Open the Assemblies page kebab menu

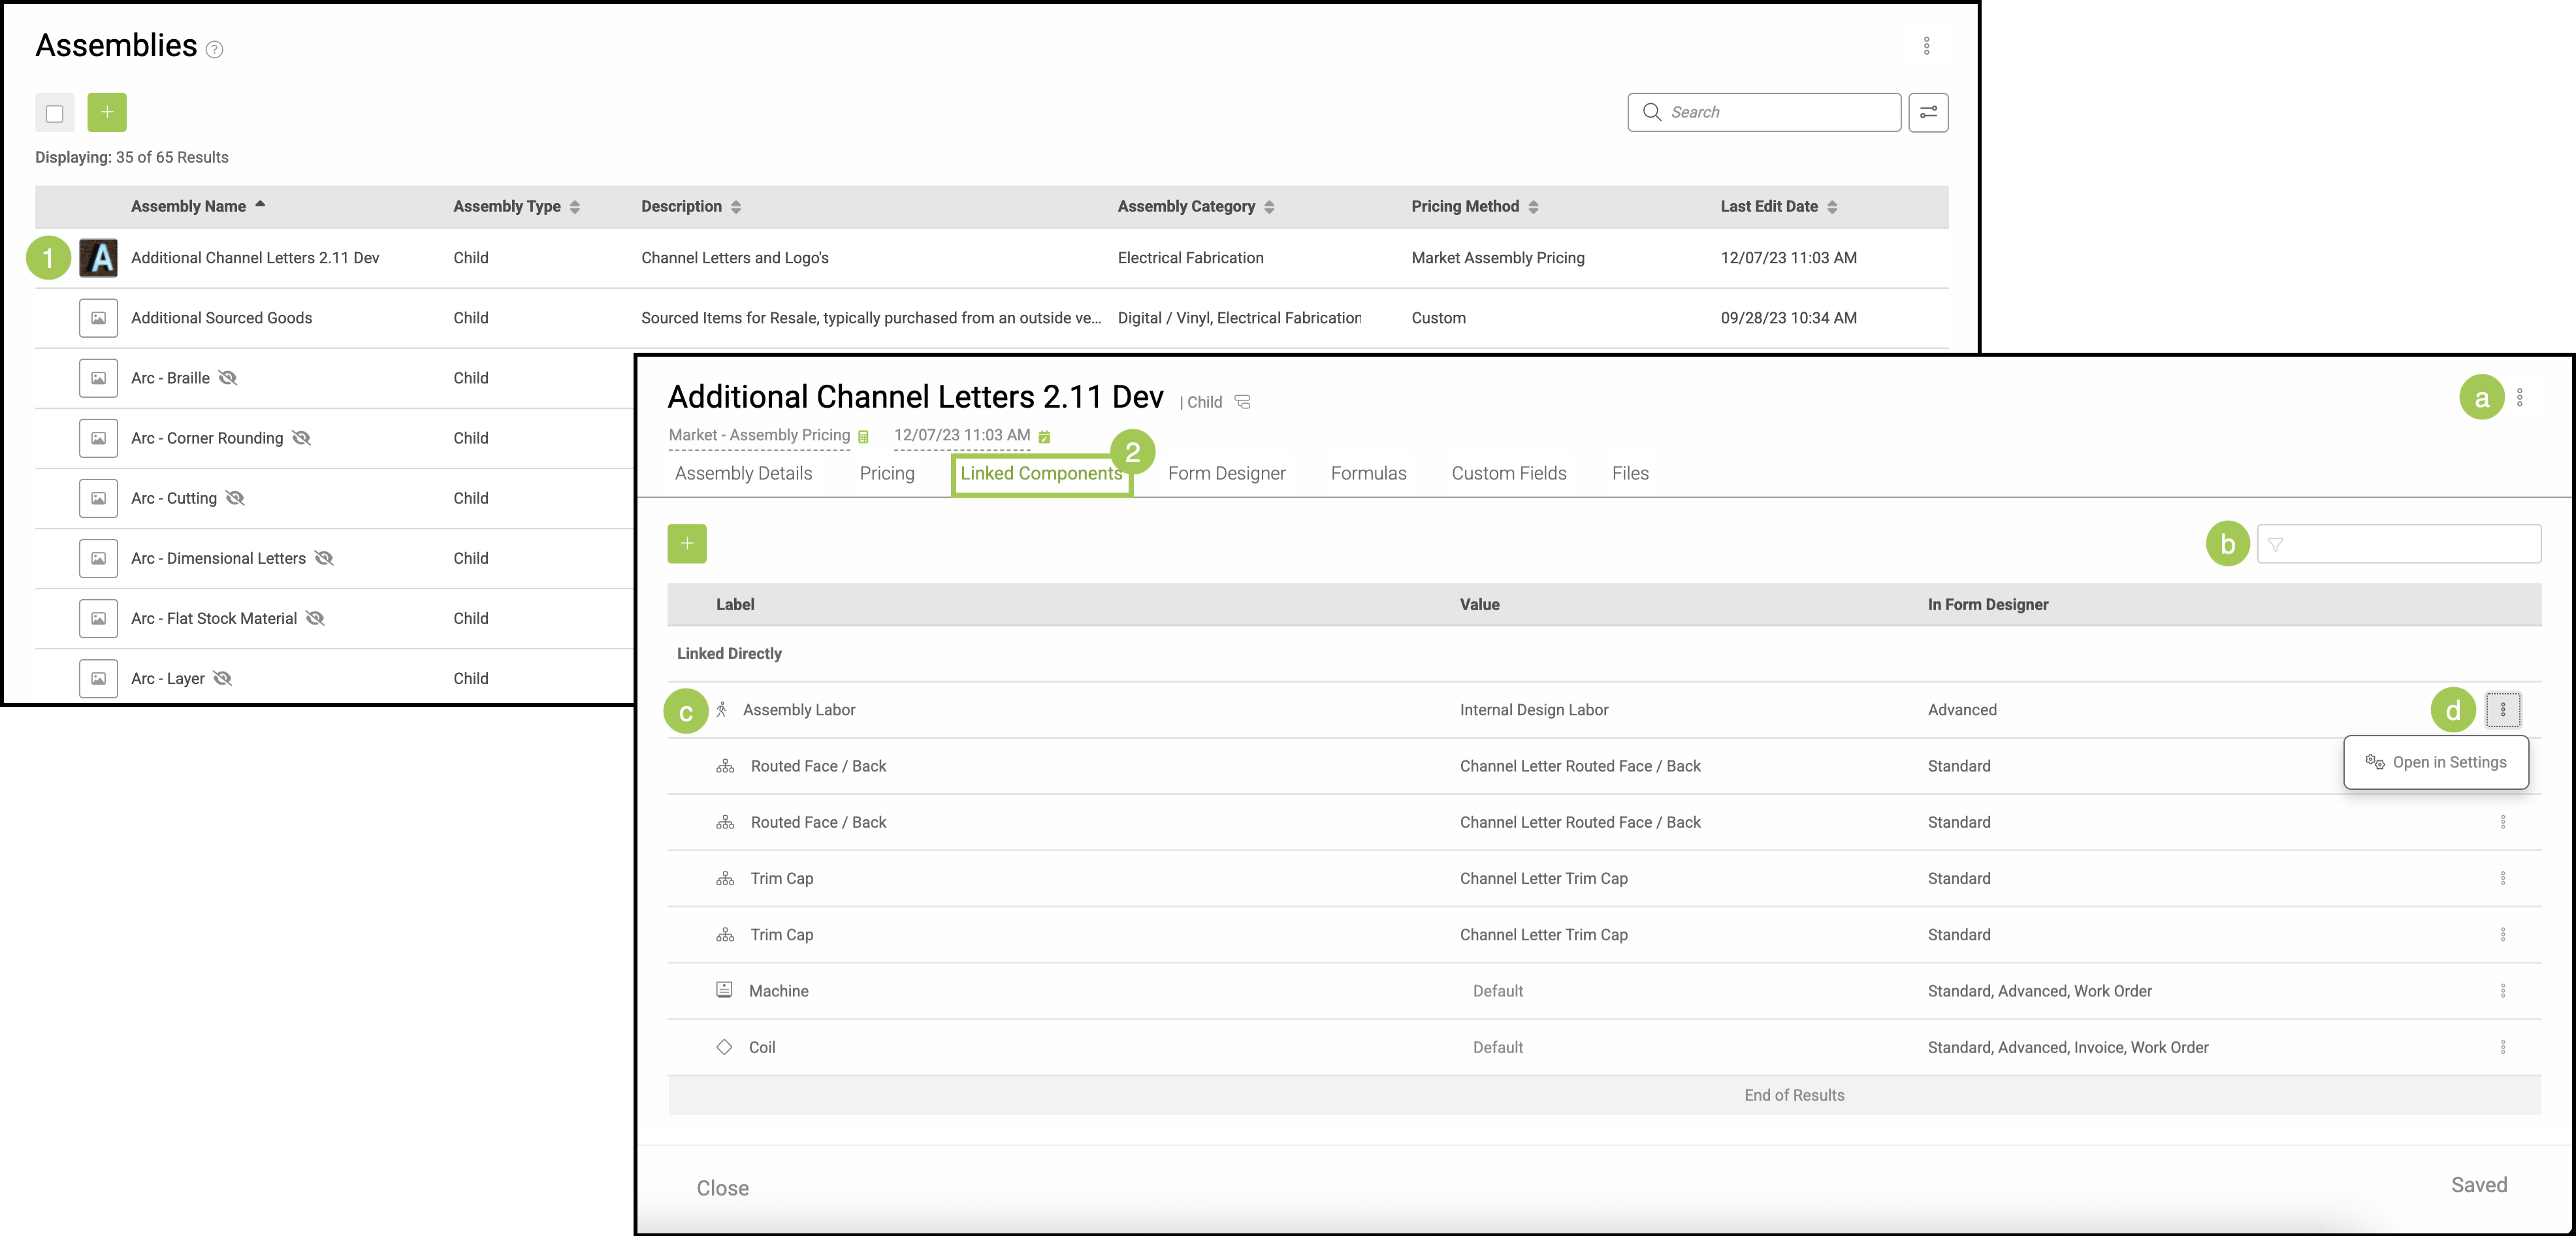[1925, 46]
